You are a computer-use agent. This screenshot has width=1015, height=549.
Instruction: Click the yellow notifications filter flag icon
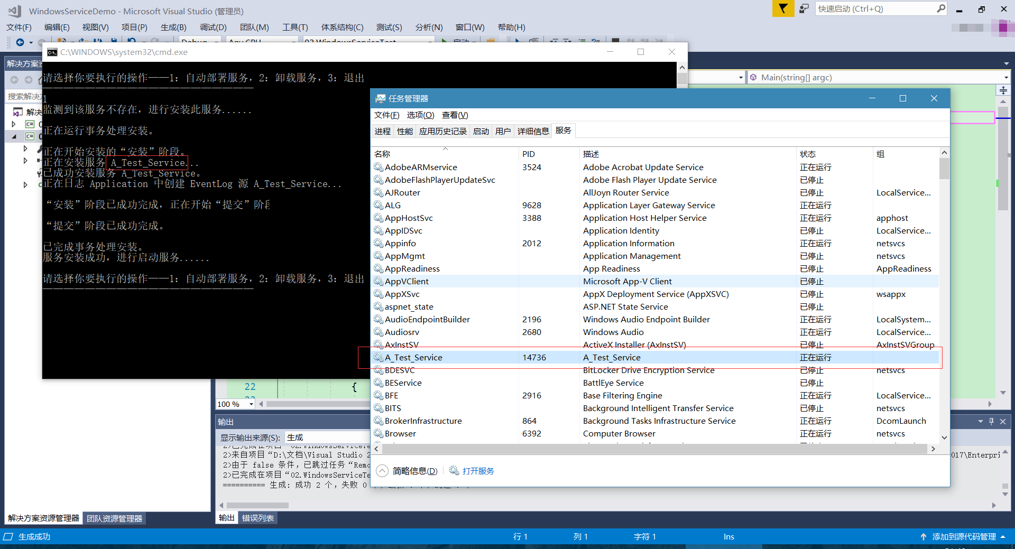pos(783,8)
